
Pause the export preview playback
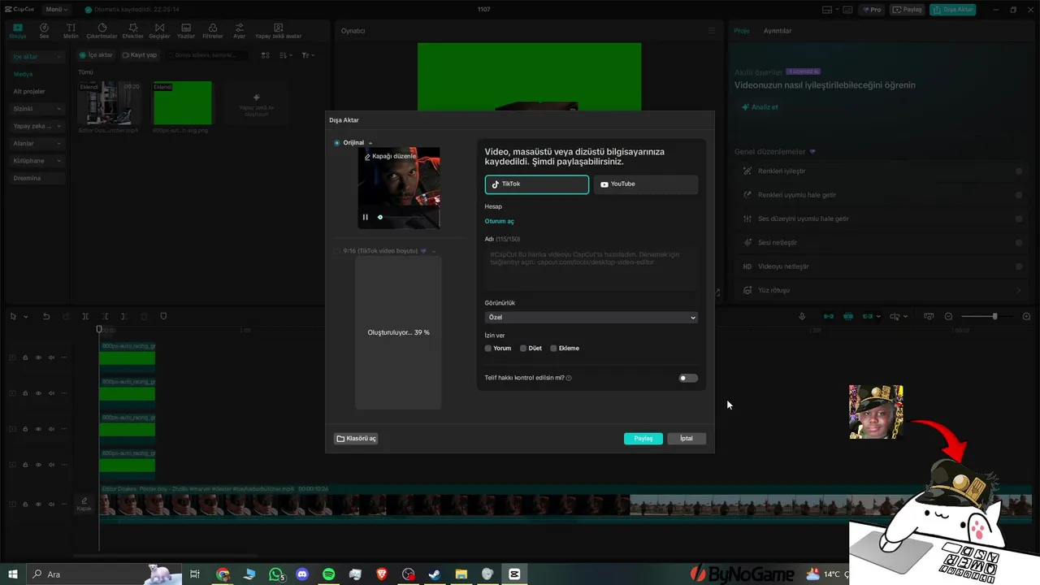365,217
